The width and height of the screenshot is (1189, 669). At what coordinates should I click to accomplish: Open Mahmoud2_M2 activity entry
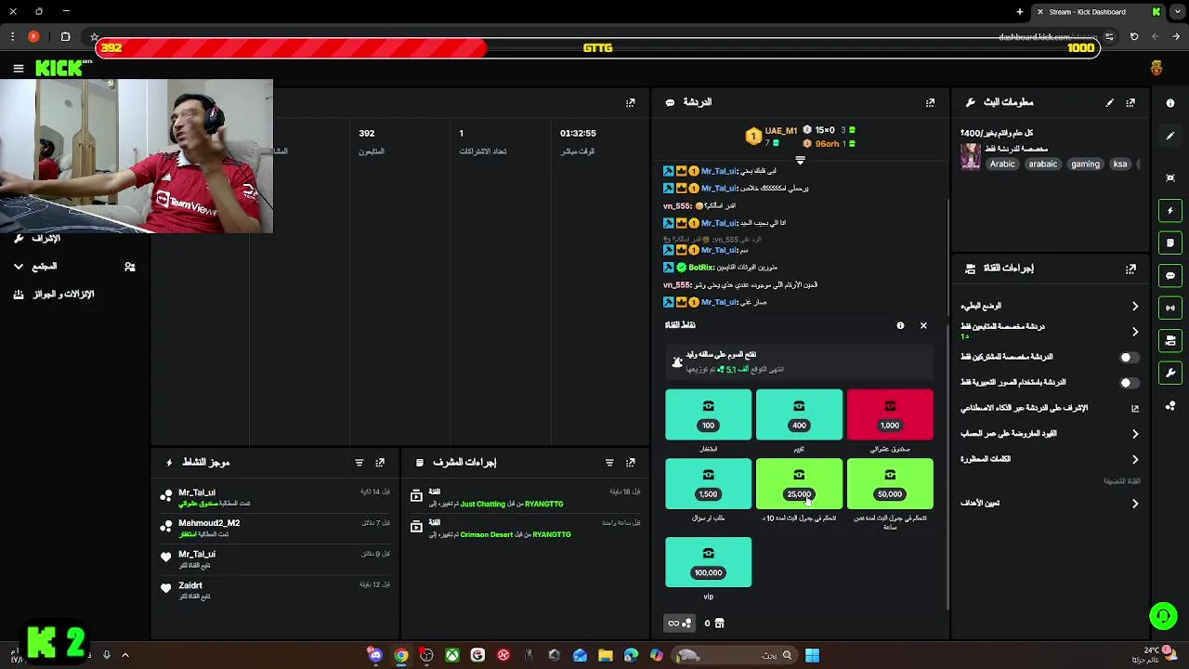(276, 528)
